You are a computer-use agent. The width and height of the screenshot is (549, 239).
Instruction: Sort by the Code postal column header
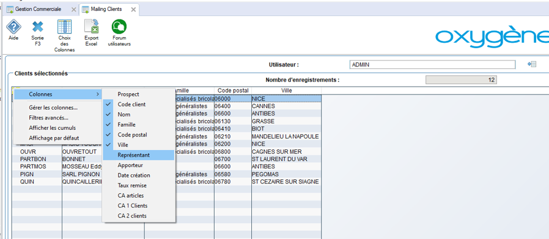point(233,90)
